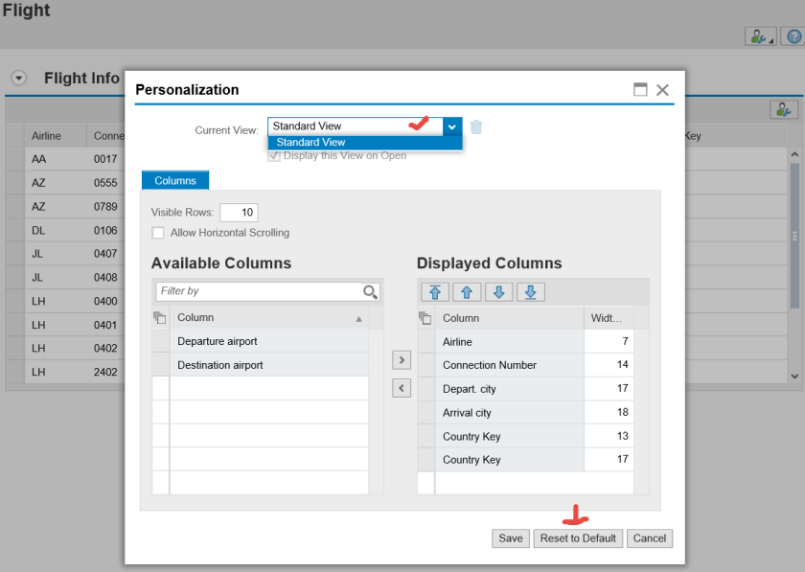
Task: Open the Current View dropdown arrow
Action: pos(451,126)
